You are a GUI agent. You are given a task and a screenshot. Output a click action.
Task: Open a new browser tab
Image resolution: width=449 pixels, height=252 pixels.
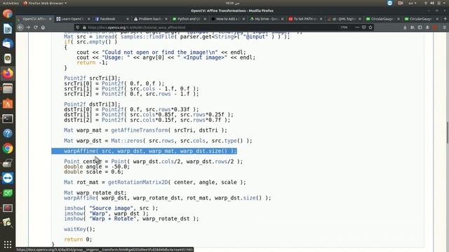pos(445,19)
